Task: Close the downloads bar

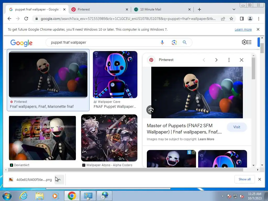Action: pos(259,179)
